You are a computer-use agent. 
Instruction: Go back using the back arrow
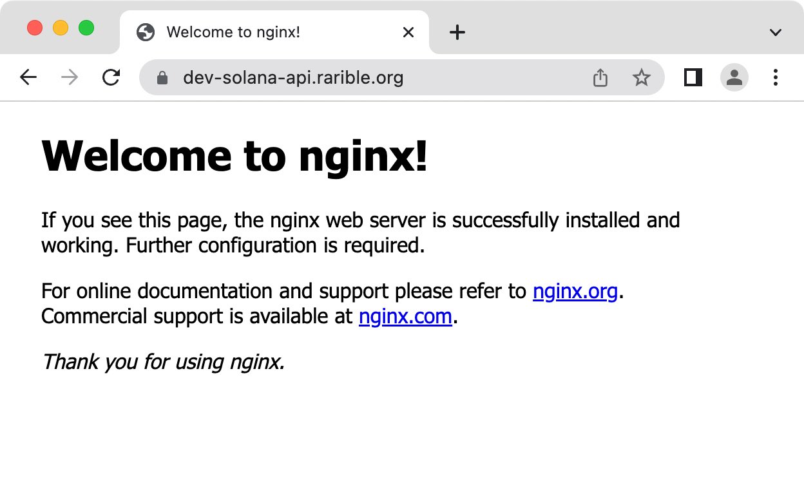point(28,78)
